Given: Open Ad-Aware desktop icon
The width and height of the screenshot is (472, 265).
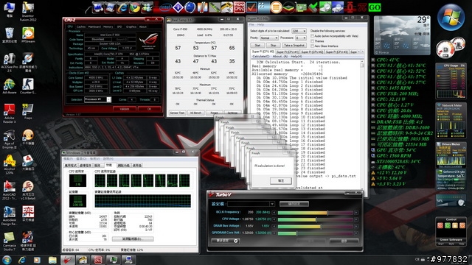Looking at the screenshot, I should point(10,86).
